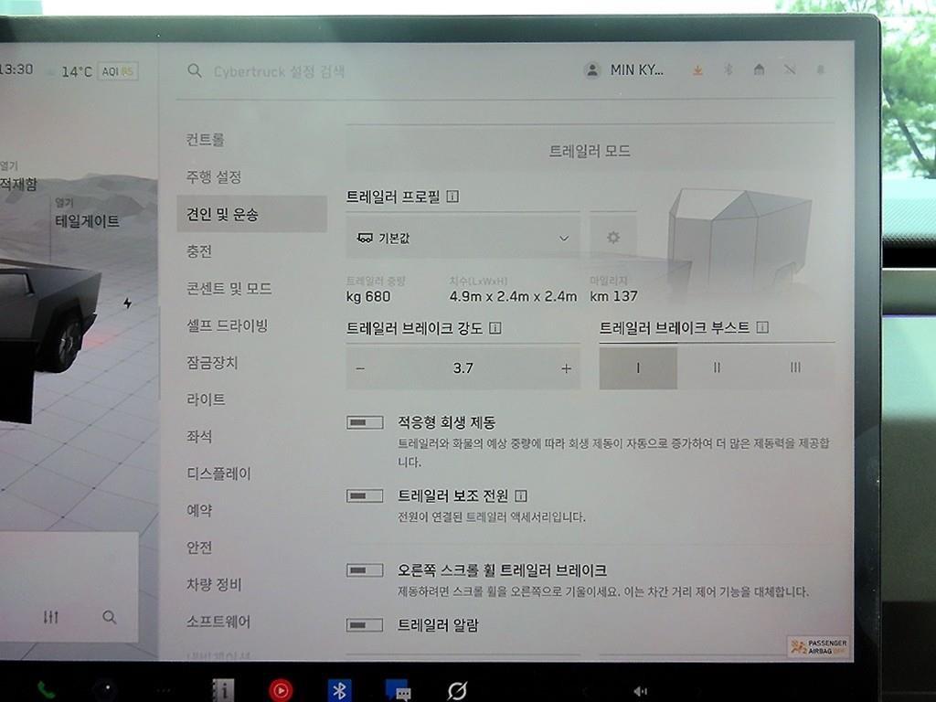
Task: Tap the 14°C temperature and AQI readout
Action: tap(100, 71)
